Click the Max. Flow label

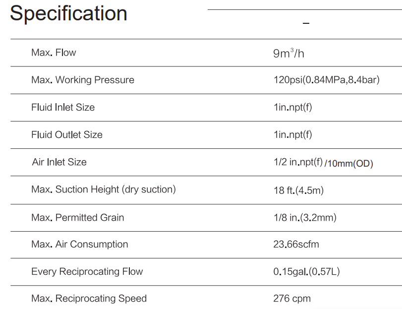coord(54,53)
